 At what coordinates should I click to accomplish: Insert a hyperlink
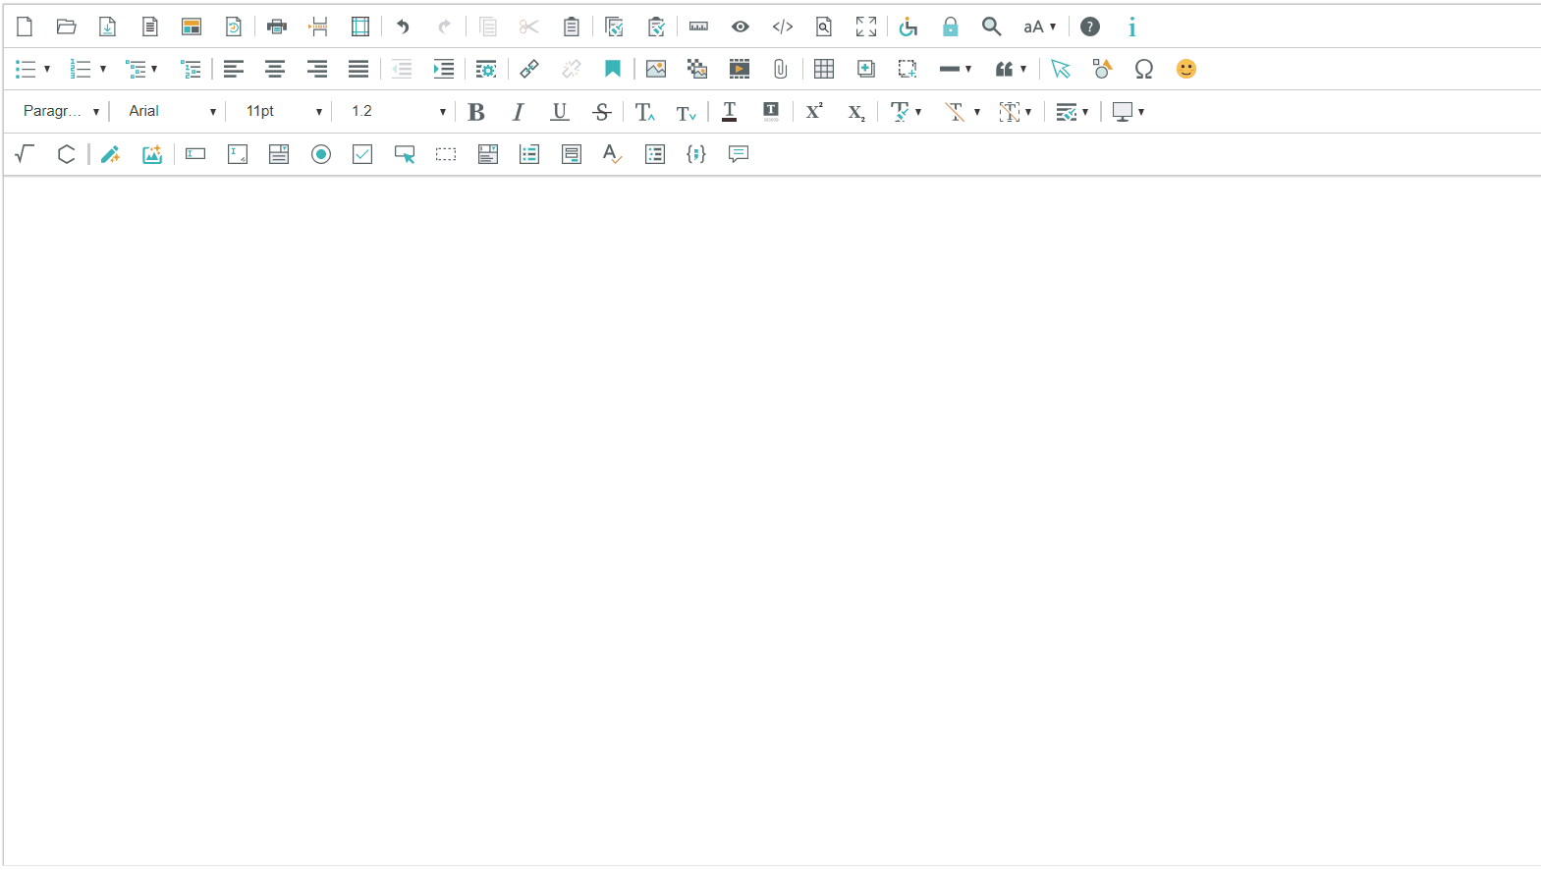click(529, 69)
